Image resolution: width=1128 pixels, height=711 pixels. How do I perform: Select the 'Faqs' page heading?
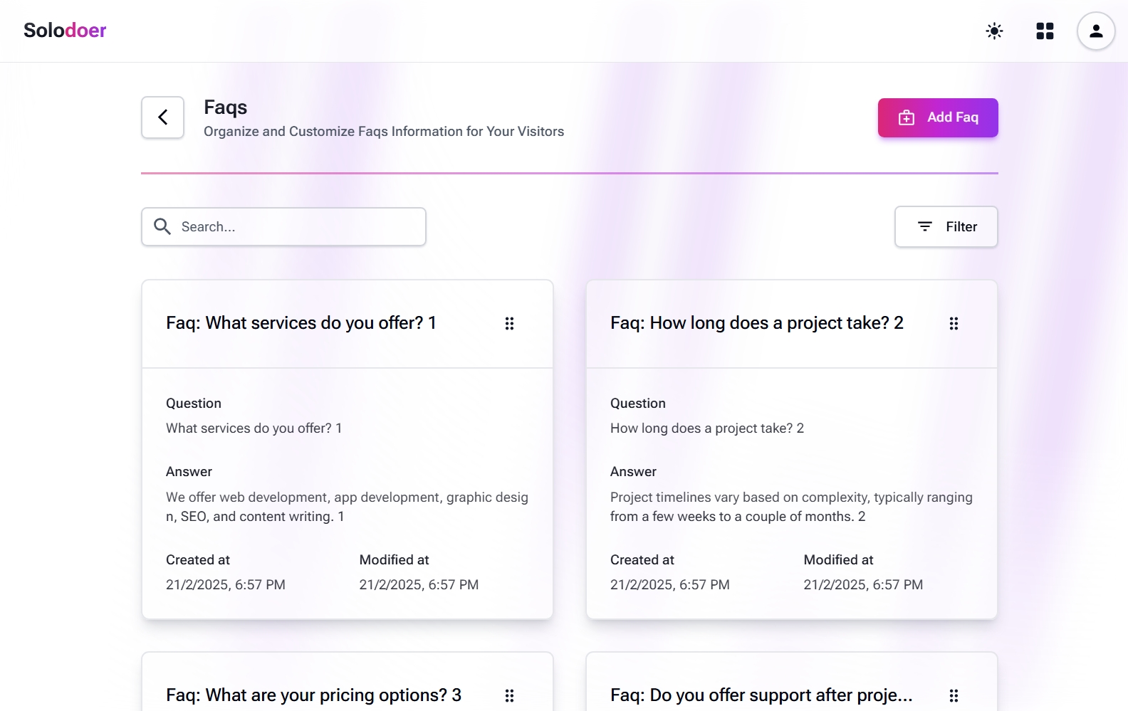click(225, 107)
